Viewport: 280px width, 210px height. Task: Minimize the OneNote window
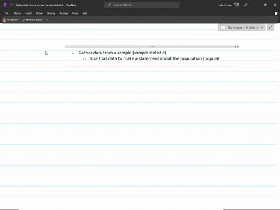[x=256, y=5]
